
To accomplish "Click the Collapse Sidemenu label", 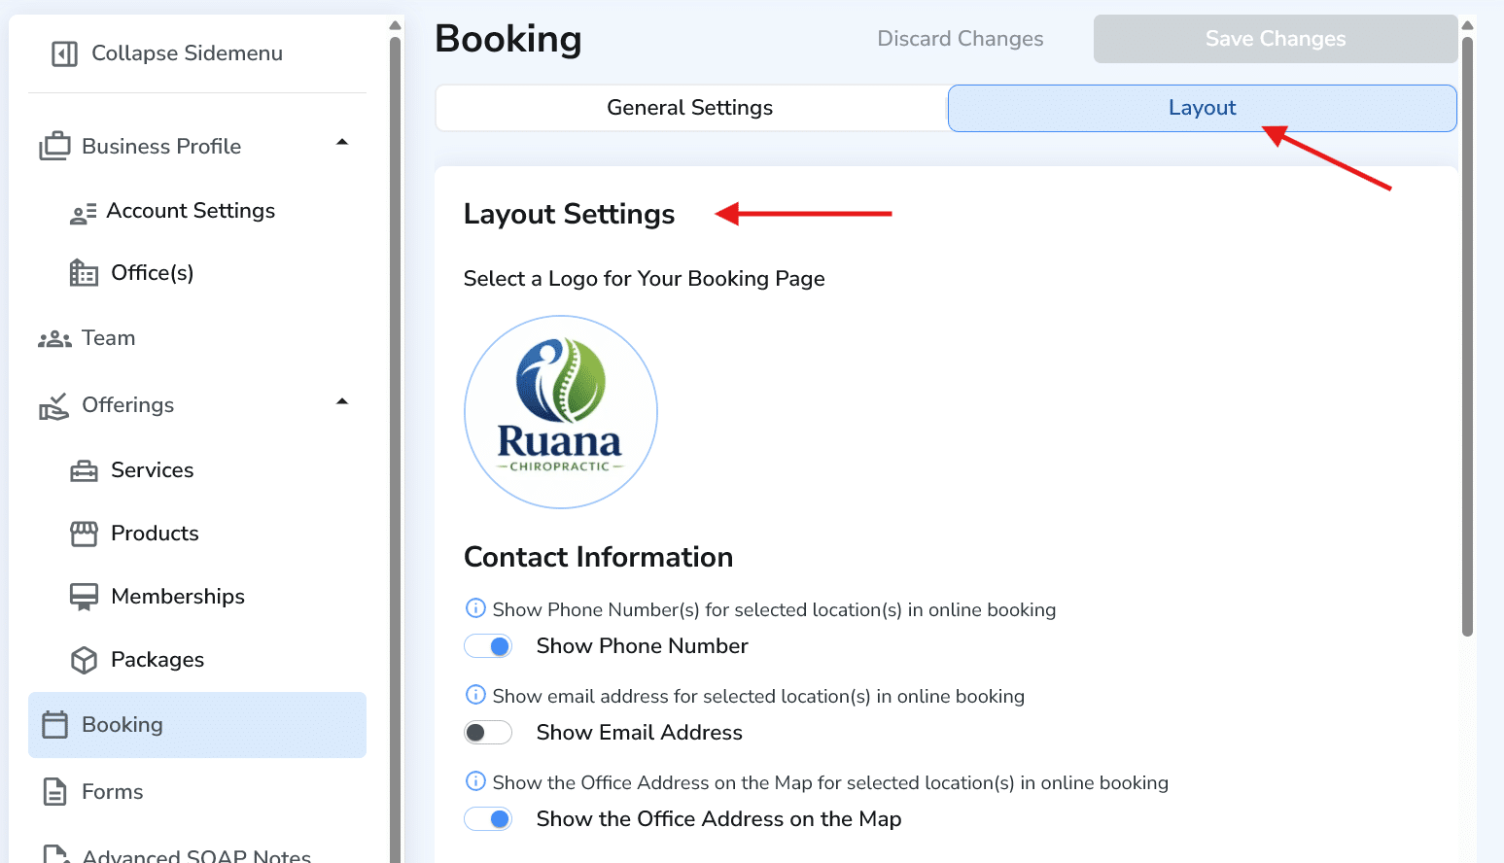I will (187, 53).
